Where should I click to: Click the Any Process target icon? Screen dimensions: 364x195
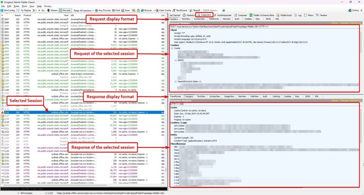pyautogui.click(x=96, y=10)
